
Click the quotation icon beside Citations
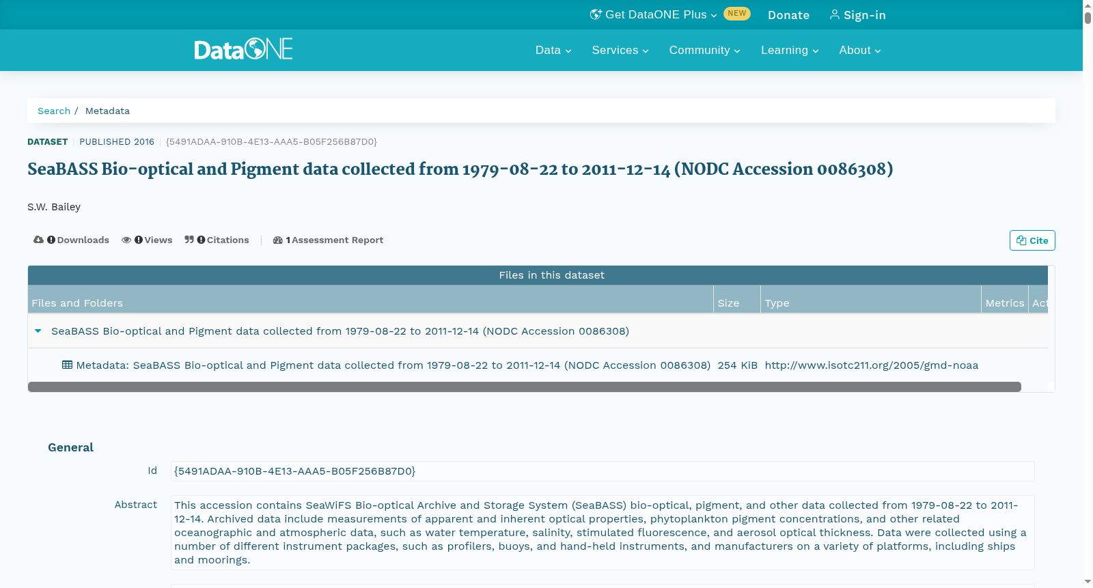coord(189,240)
